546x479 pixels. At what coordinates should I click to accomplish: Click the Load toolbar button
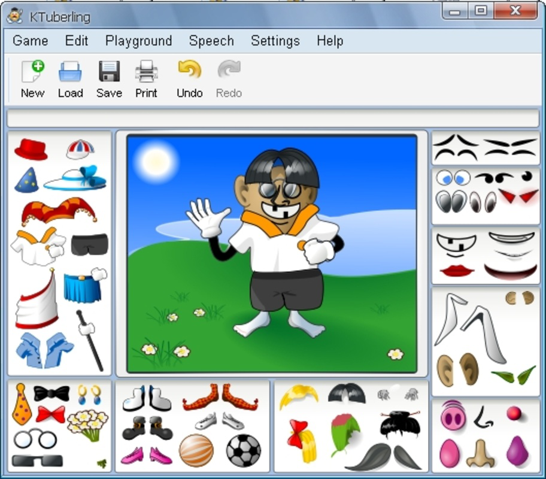coord(70,79)
